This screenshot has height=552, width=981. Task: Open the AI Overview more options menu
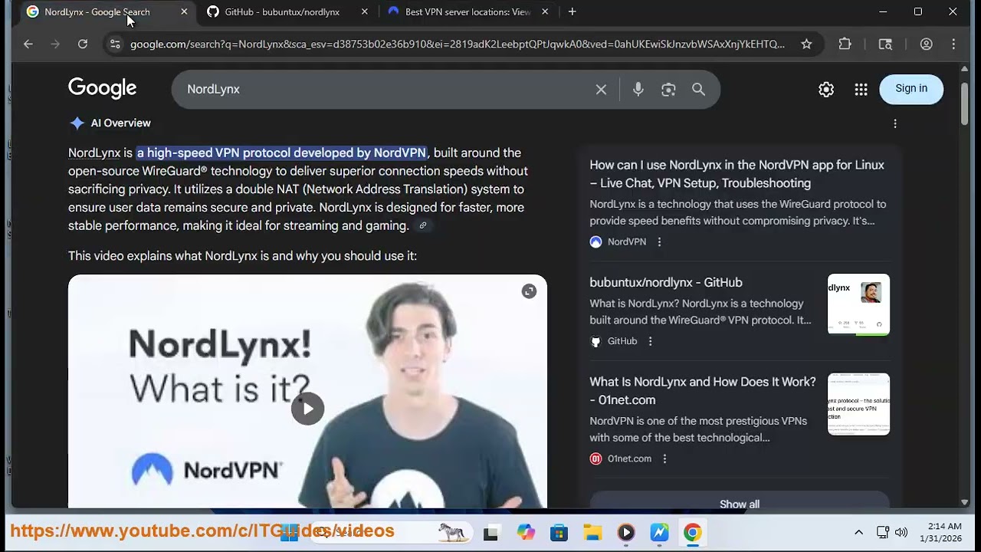click(894, 123)
